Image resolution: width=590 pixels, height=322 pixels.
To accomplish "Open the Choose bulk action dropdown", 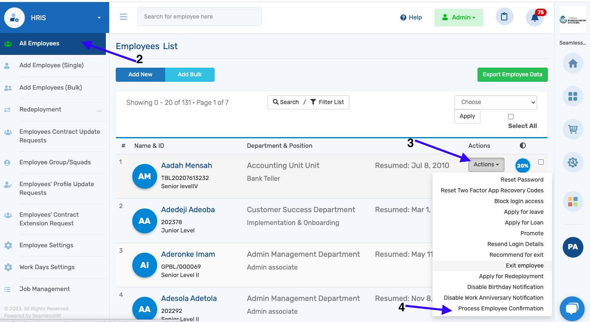I will click(x=495, y=102).
